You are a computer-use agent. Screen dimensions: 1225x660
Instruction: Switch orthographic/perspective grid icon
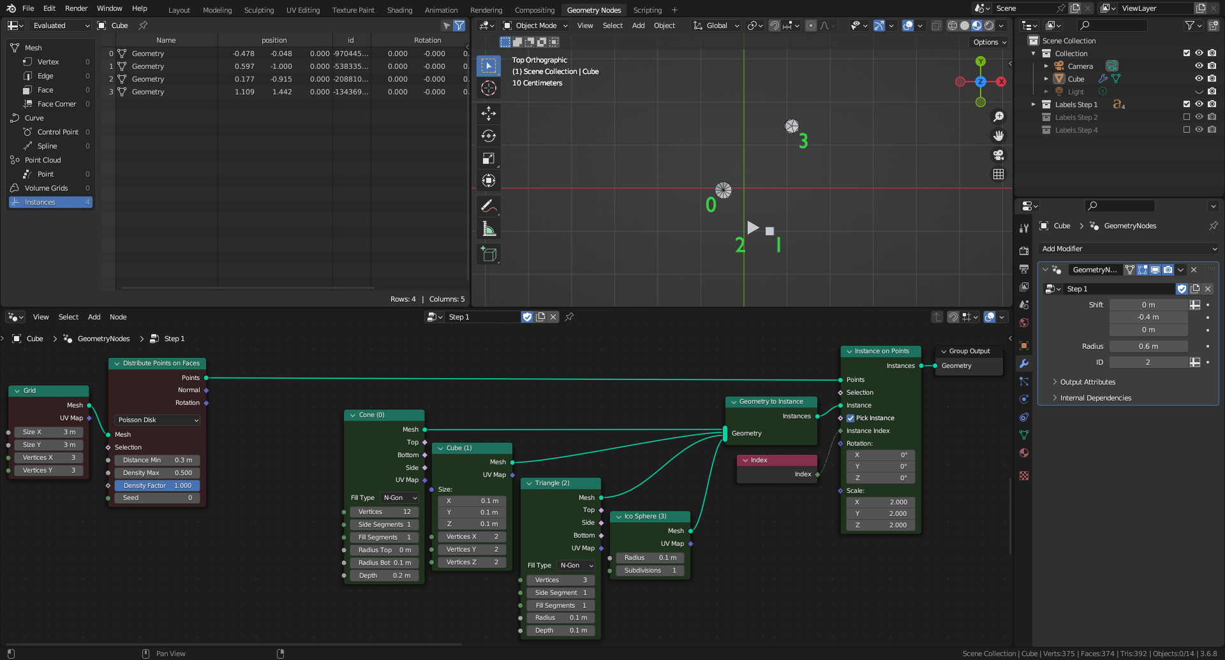tap(999, 174)
